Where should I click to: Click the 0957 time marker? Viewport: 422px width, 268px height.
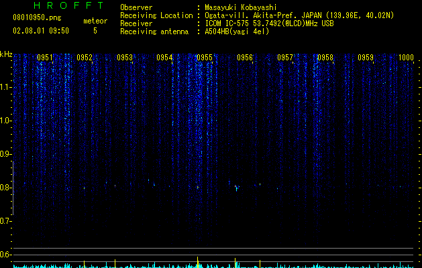285,58
